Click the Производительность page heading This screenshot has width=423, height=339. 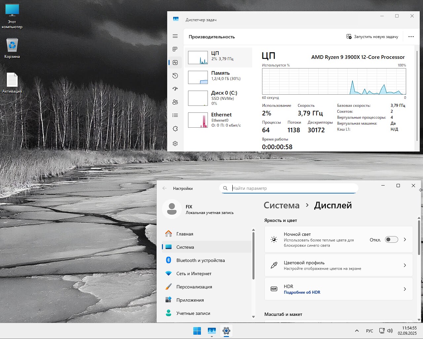pos(212,37)
